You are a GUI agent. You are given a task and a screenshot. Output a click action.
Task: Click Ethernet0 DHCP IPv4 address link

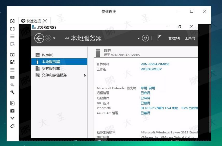(169, 108)
